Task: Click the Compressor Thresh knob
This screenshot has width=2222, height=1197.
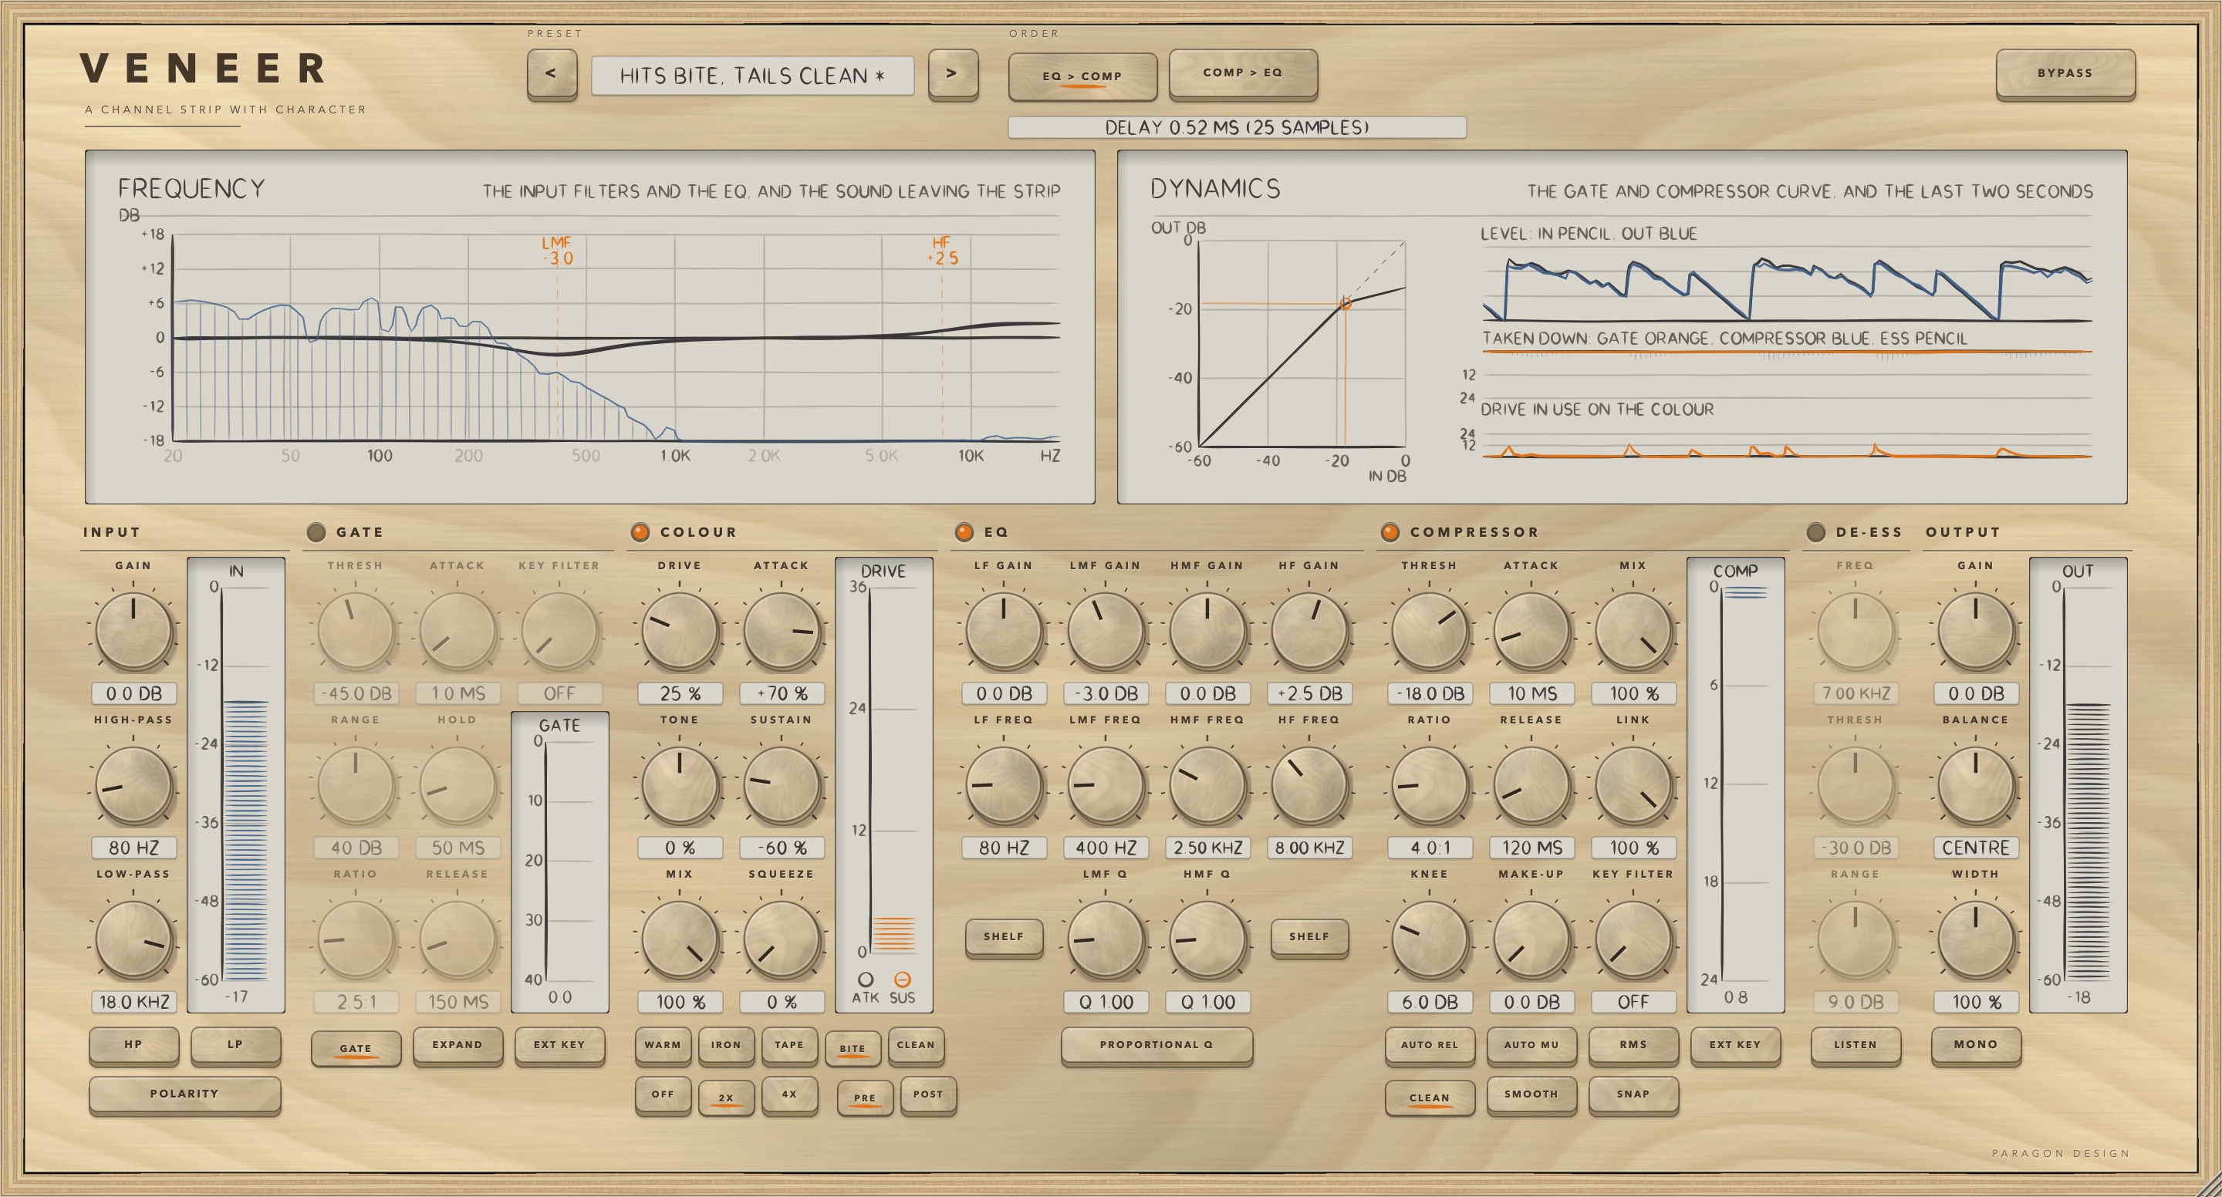Action: (x=1430, y=631)
